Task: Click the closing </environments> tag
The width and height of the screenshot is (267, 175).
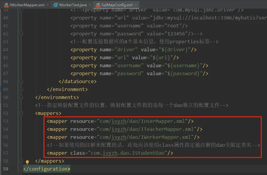Action: (x=57, y=98)
